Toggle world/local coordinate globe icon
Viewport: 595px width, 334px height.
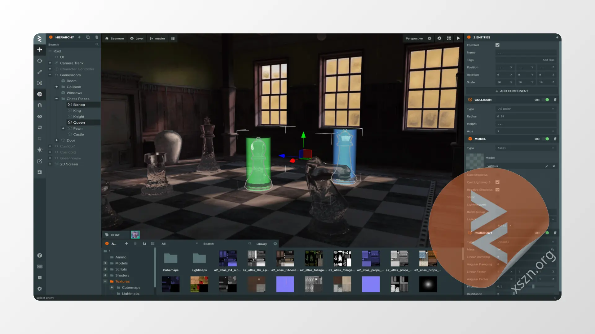tap(40, 94)
